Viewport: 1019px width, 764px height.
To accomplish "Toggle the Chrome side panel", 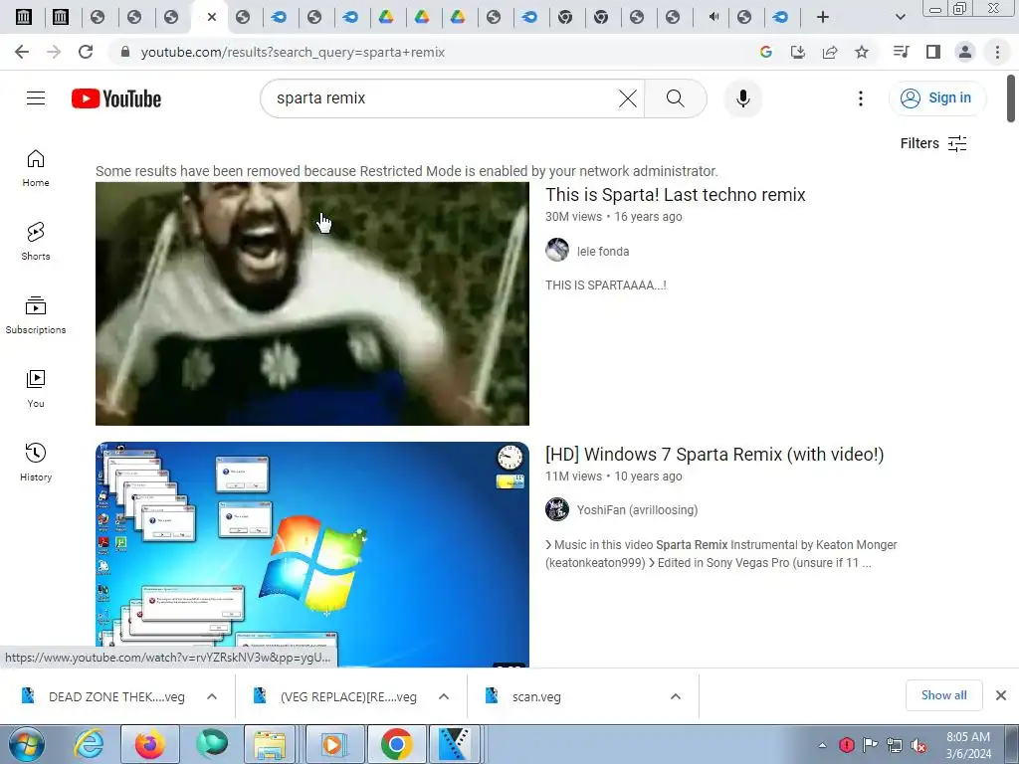I will coord(933,52).
